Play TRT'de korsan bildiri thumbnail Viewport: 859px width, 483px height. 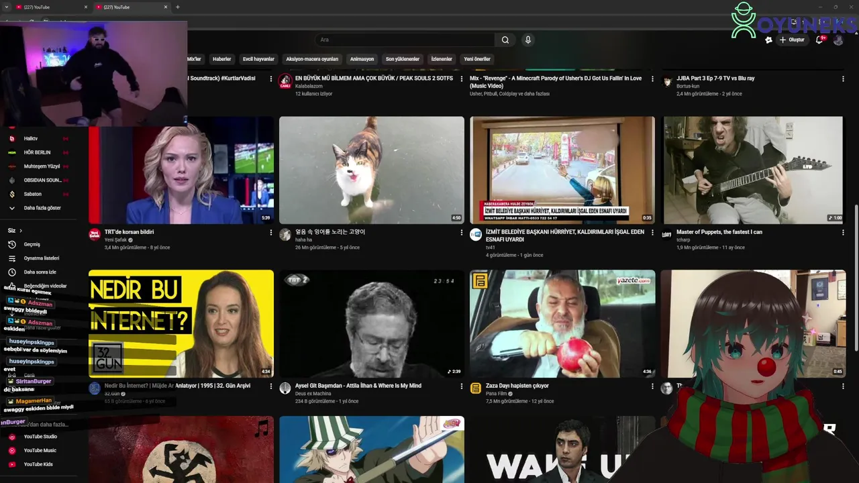point(181,170)
